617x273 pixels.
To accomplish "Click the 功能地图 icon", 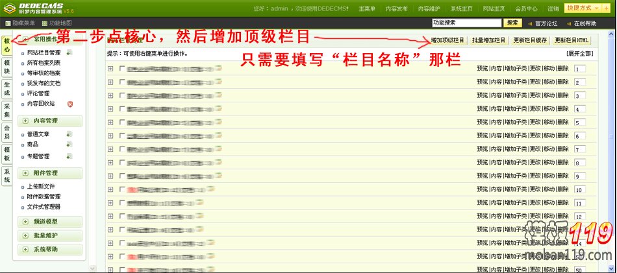I will [45, 23].
